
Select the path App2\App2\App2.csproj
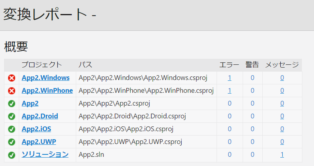tap(114, 103)
